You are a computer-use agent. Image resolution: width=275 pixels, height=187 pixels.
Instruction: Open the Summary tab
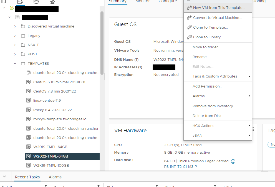(x=118, y=1)
